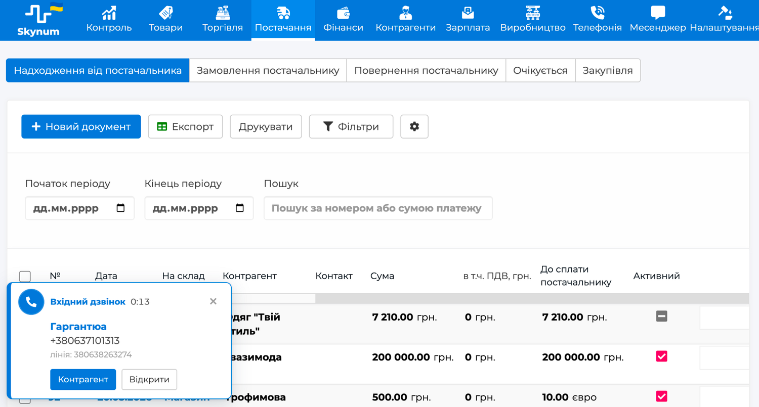Go to the Торгівля section
The image size is (759, 407).
click(223, 20)
